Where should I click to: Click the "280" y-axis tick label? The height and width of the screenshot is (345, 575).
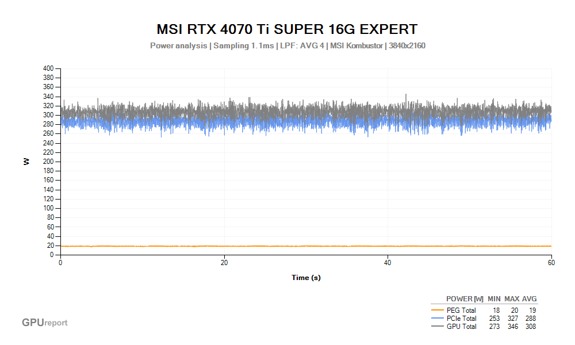(x=48, y=124)
